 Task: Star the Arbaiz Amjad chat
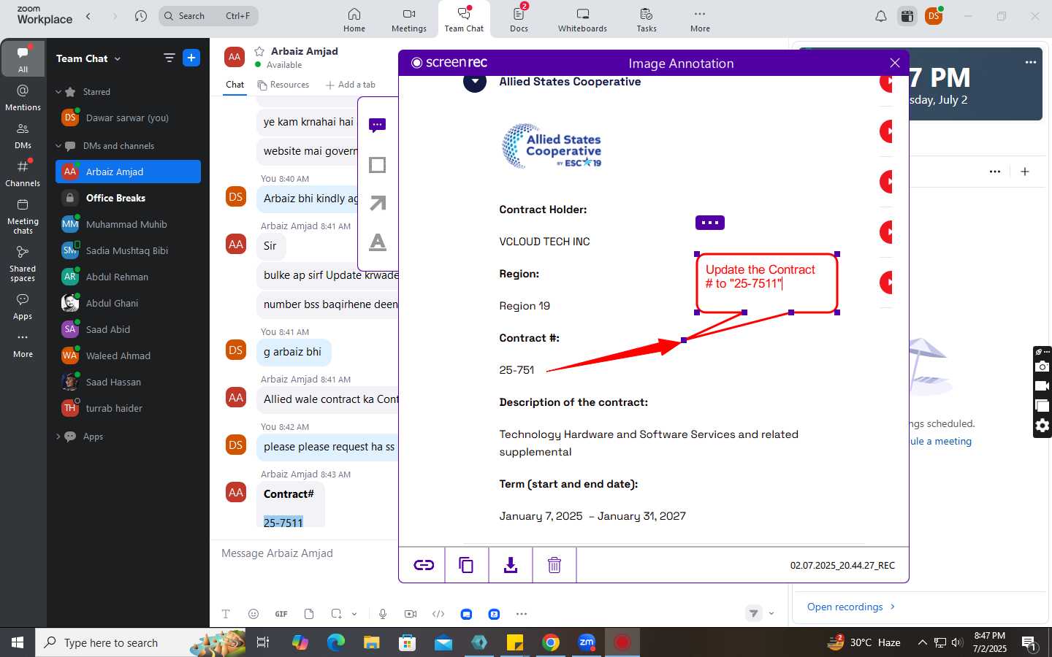pos(259,51)
